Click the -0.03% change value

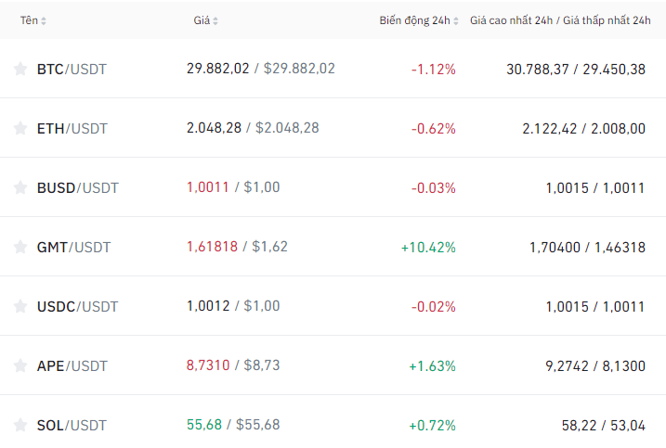433,188
